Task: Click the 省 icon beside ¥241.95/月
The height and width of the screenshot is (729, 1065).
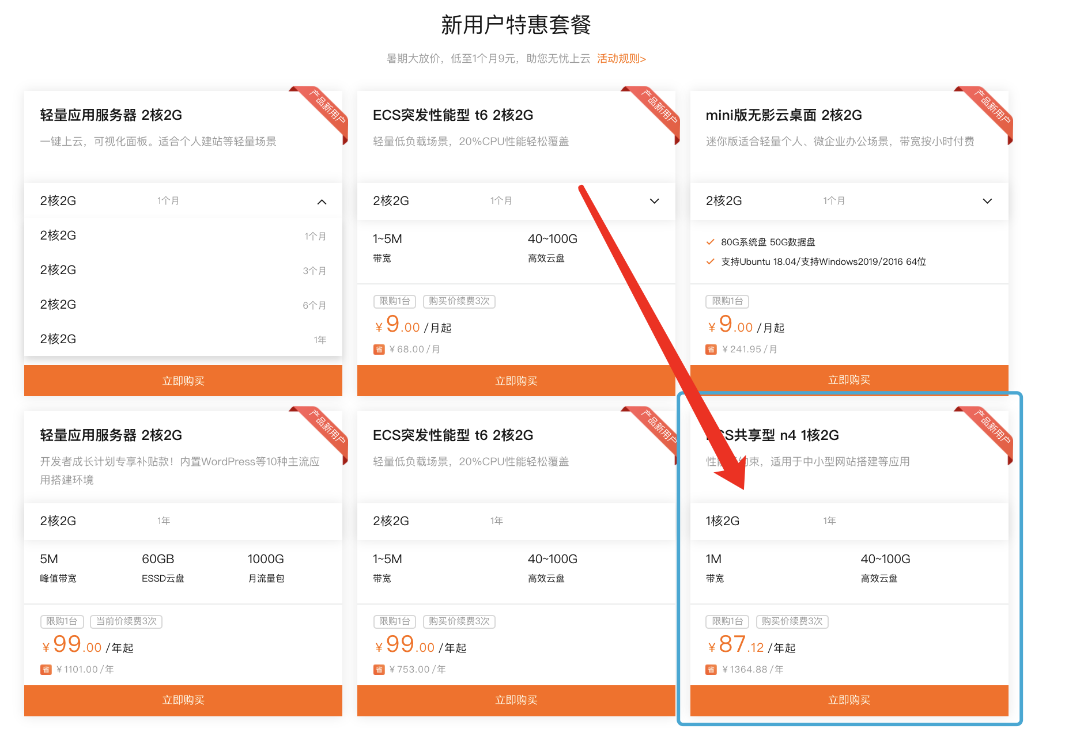Action: click(x=711, y=350)
